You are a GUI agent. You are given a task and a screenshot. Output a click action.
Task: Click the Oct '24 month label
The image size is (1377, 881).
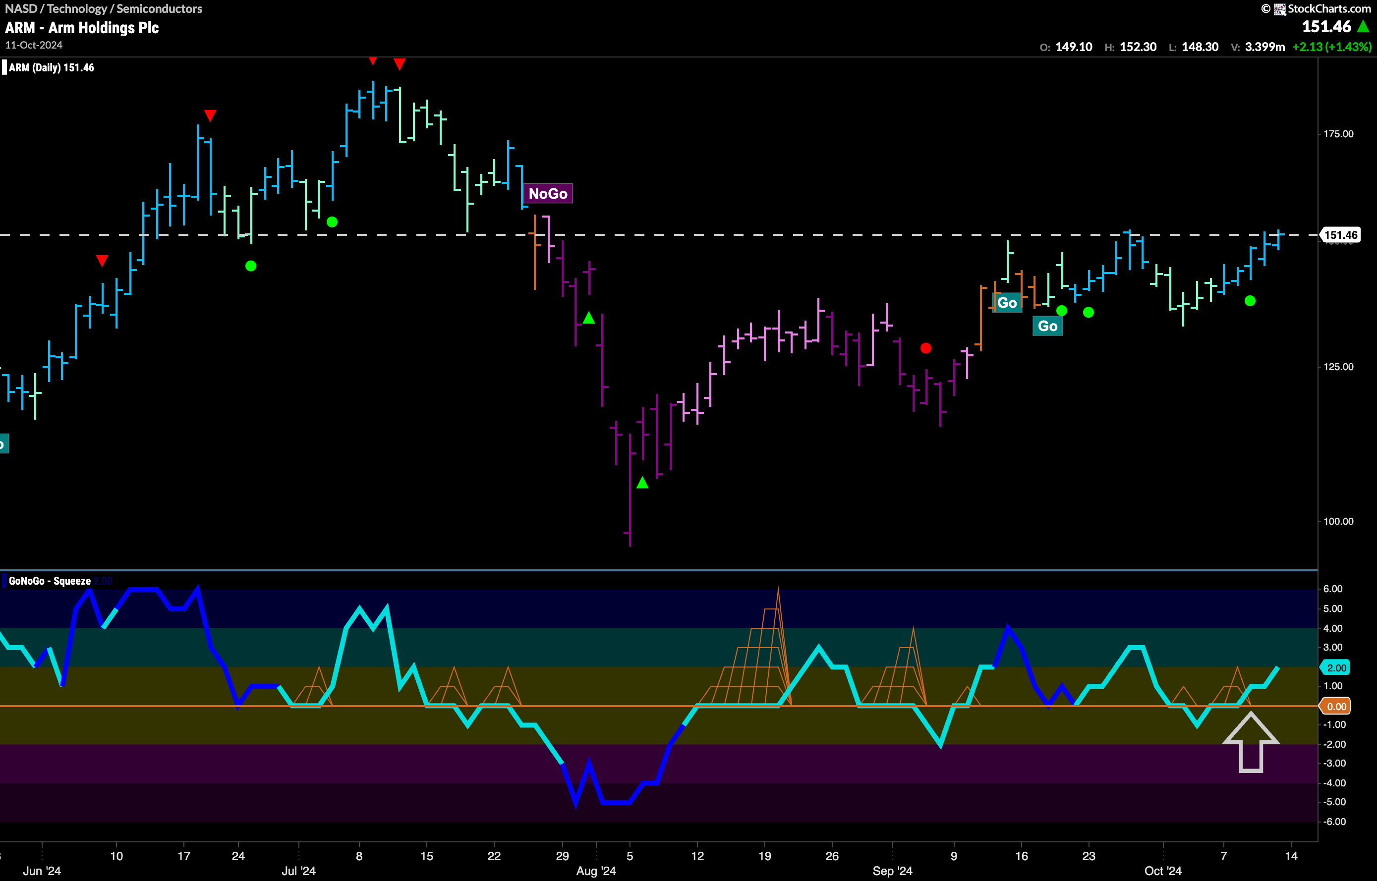1162,871
